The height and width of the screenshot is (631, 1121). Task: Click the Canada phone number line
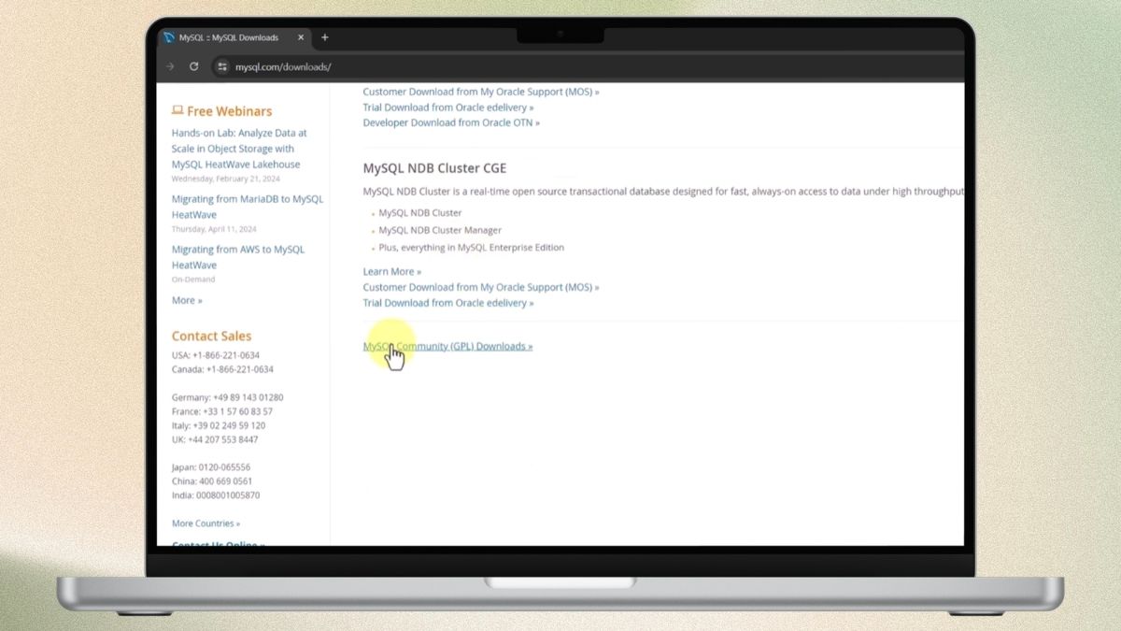[222, 369]
